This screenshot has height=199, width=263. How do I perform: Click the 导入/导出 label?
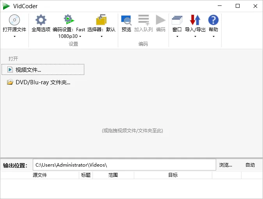tap(195, 30)
